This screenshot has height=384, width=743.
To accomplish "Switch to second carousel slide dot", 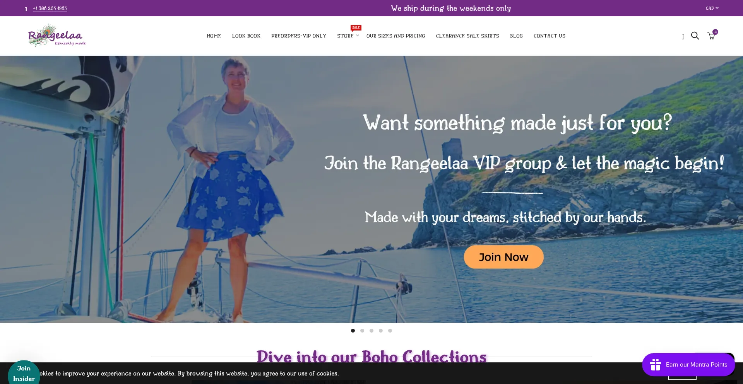I will 362,331.
